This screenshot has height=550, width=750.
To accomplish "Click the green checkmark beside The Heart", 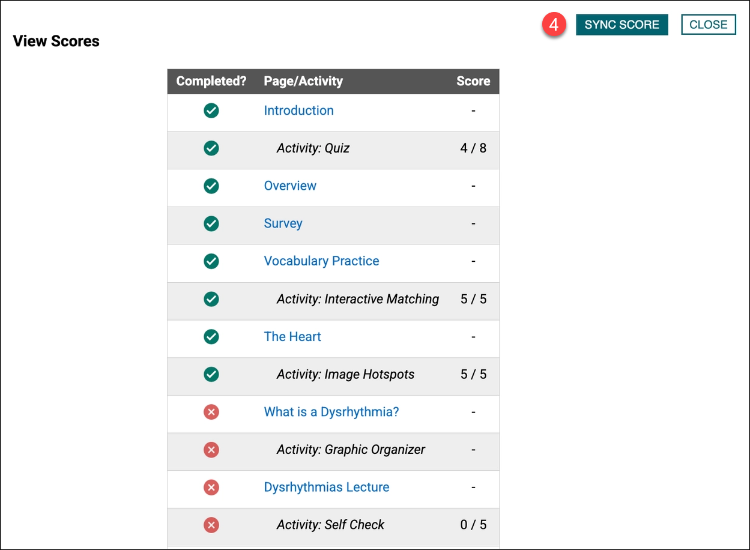I will [211, 337].
